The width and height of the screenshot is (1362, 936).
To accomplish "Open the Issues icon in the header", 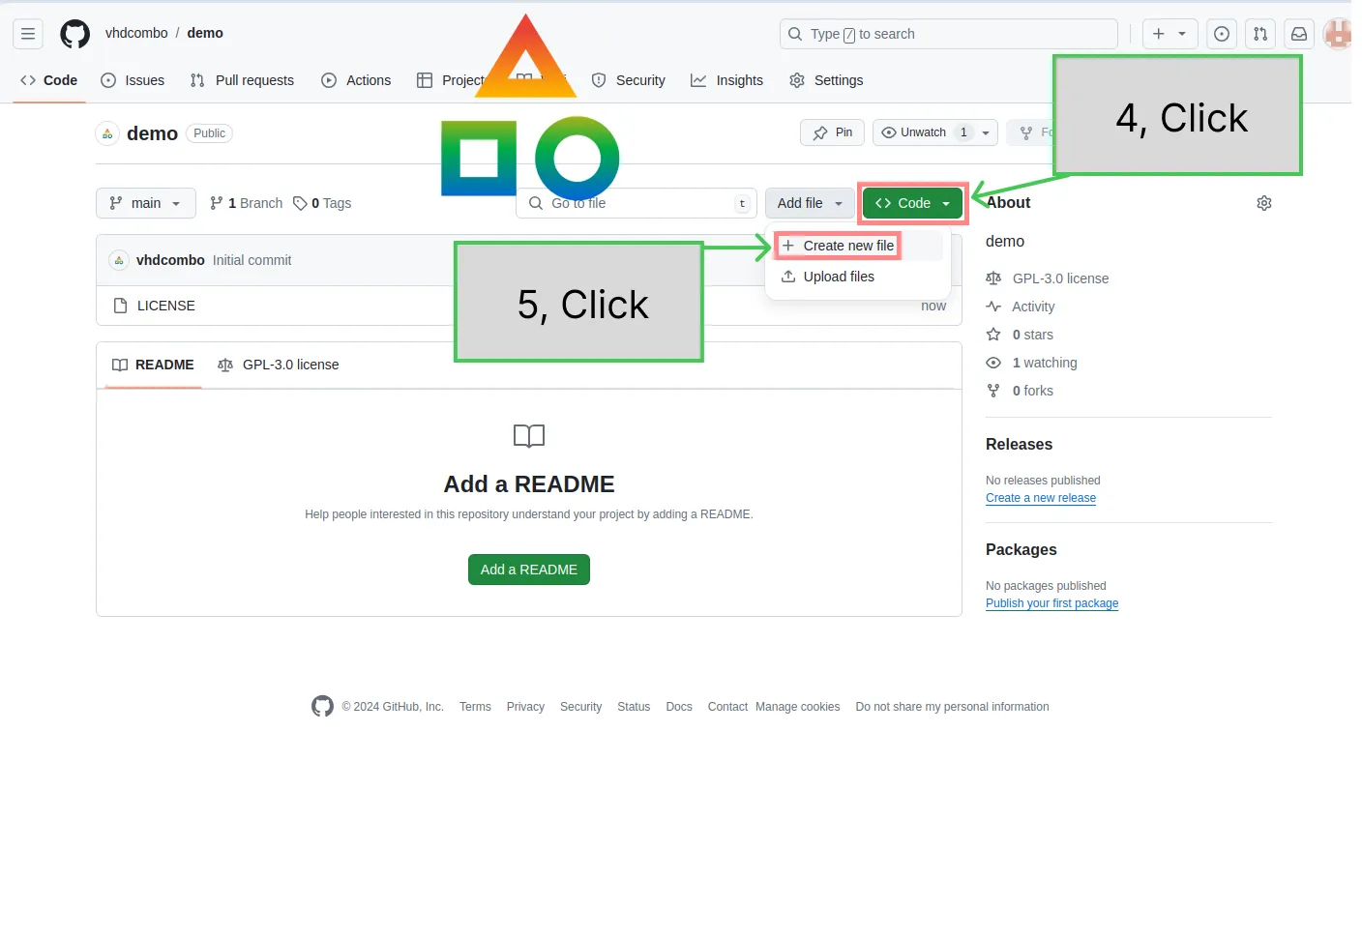I will (1222, 34).
